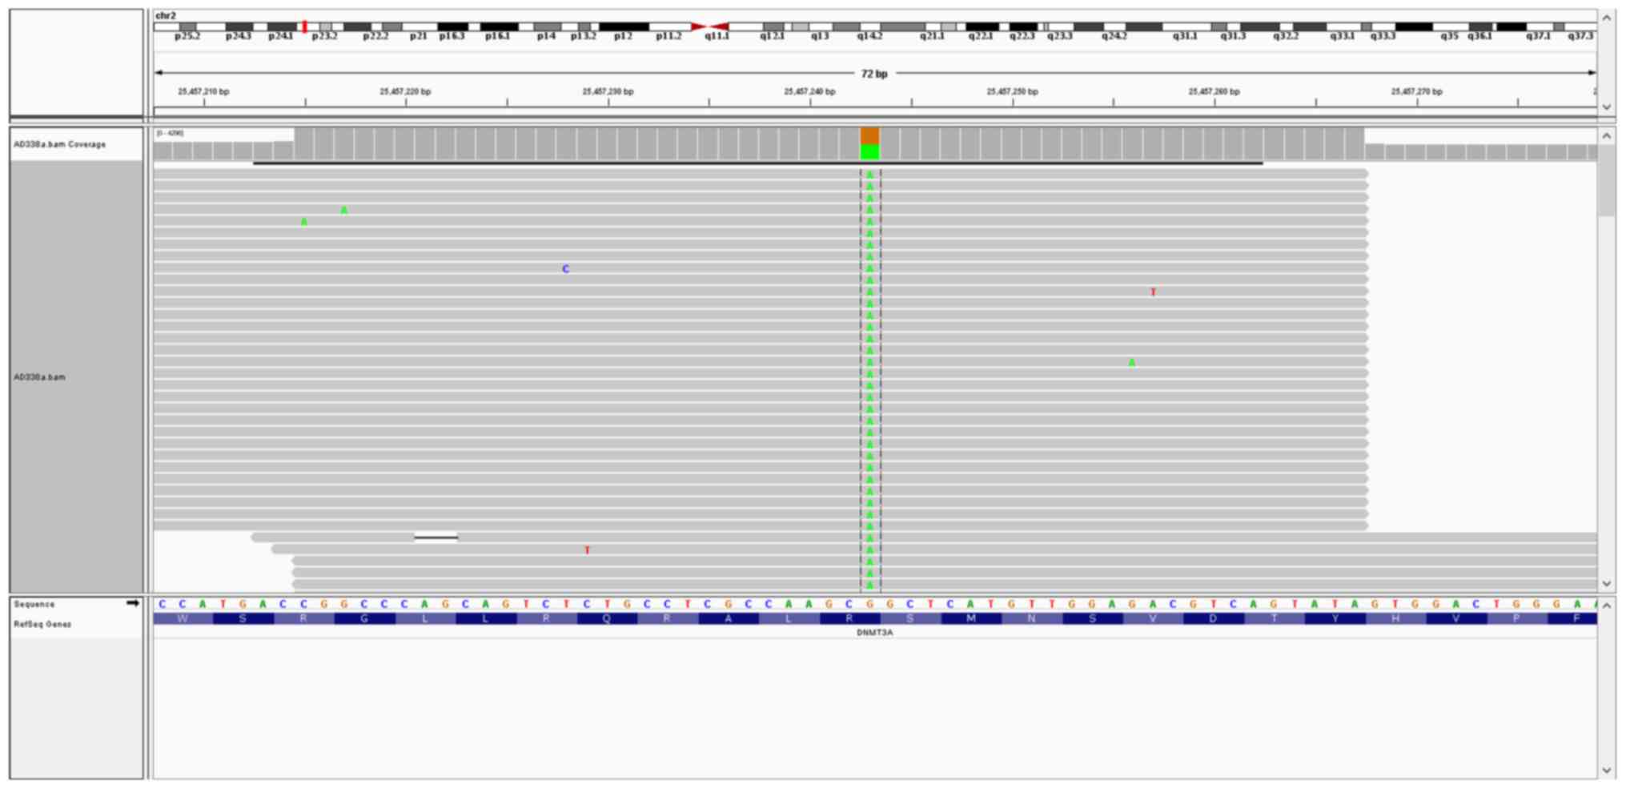Click the Sequence track strand-flip arrow

132,603
